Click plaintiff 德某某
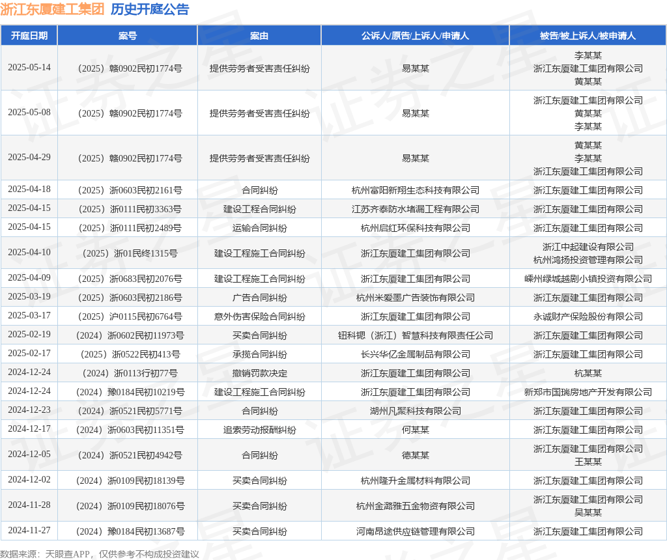The width and height of the screenshot is (667, 560). (415, 455)
